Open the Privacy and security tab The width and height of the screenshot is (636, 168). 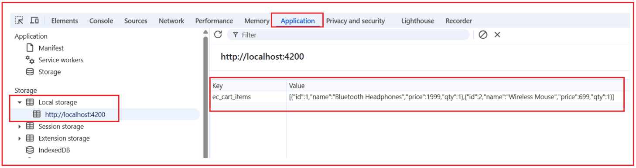[356, 20]
